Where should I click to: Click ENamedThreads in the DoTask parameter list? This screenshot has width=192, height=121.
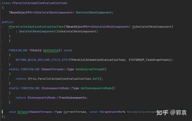click(x=40, y=112)
